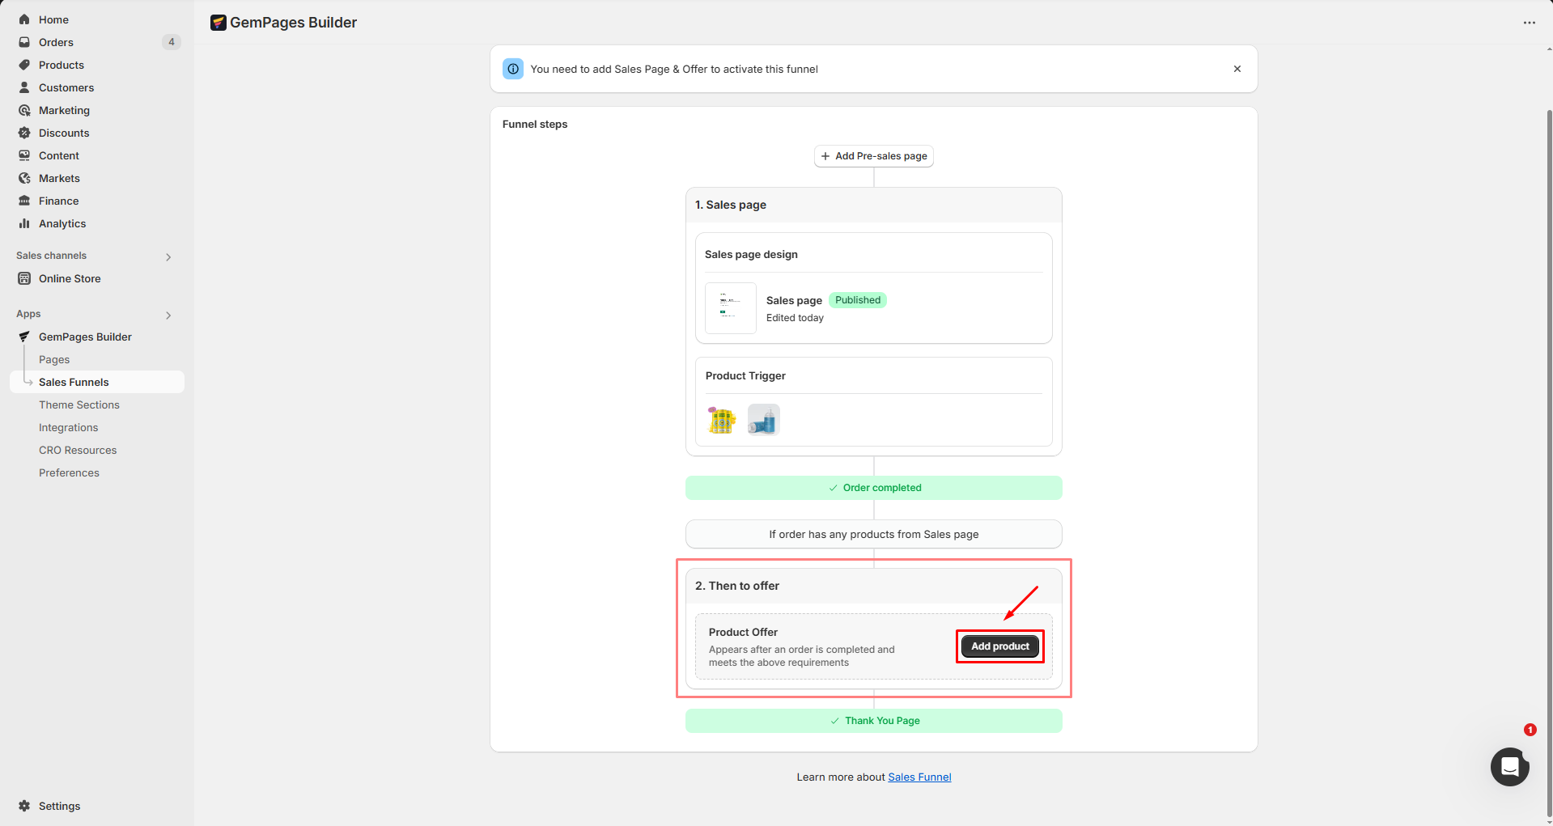Click Add Pre-sales page button
The image size is (1553, 826).
click(873, 156)
